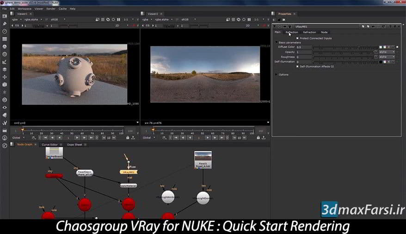Open the Views nodes eye icon
The height and width of the screenshot is (234, 406).
click(5, 107)
